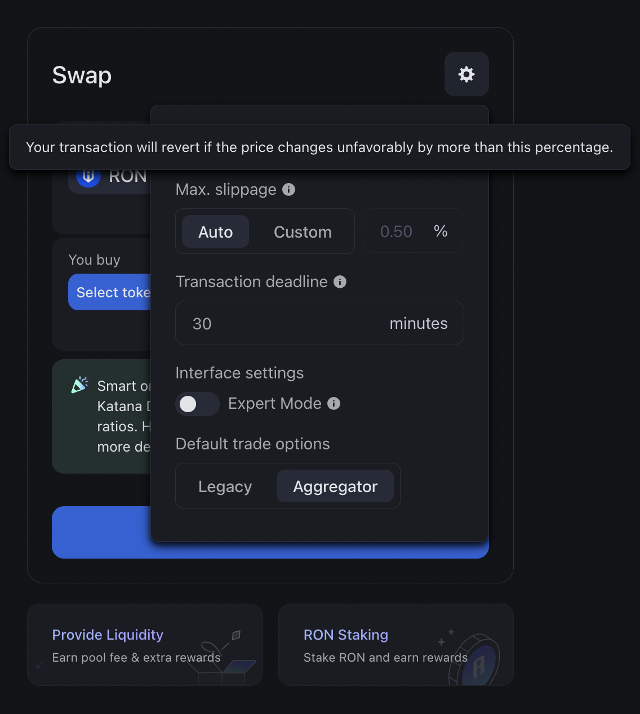
Task: Open the swap settings gear icon
Action: click(x=466, y=74)
